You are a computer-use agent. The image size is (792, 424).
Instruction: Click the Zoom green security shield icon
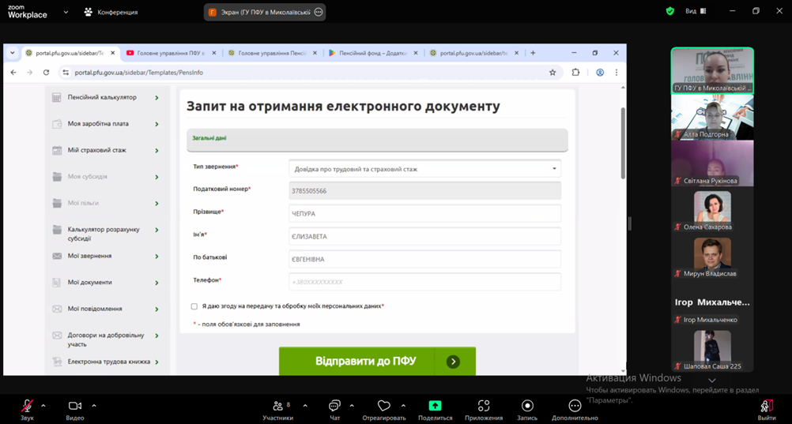tap(669, 11)
